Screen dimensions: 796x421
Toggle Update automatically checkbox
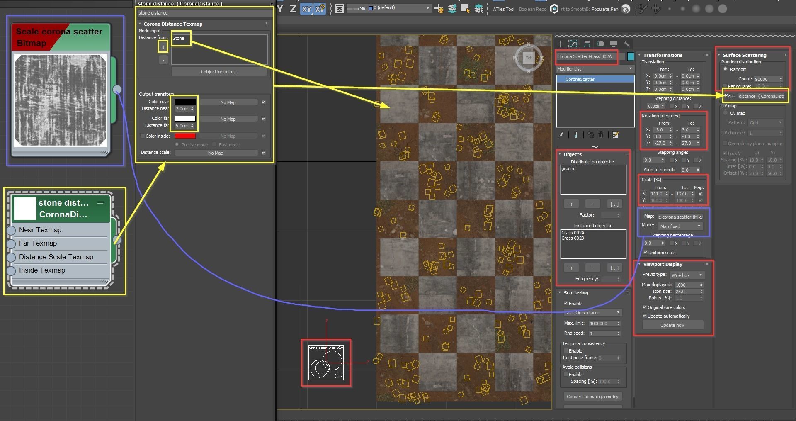click(x=645, y=316)
